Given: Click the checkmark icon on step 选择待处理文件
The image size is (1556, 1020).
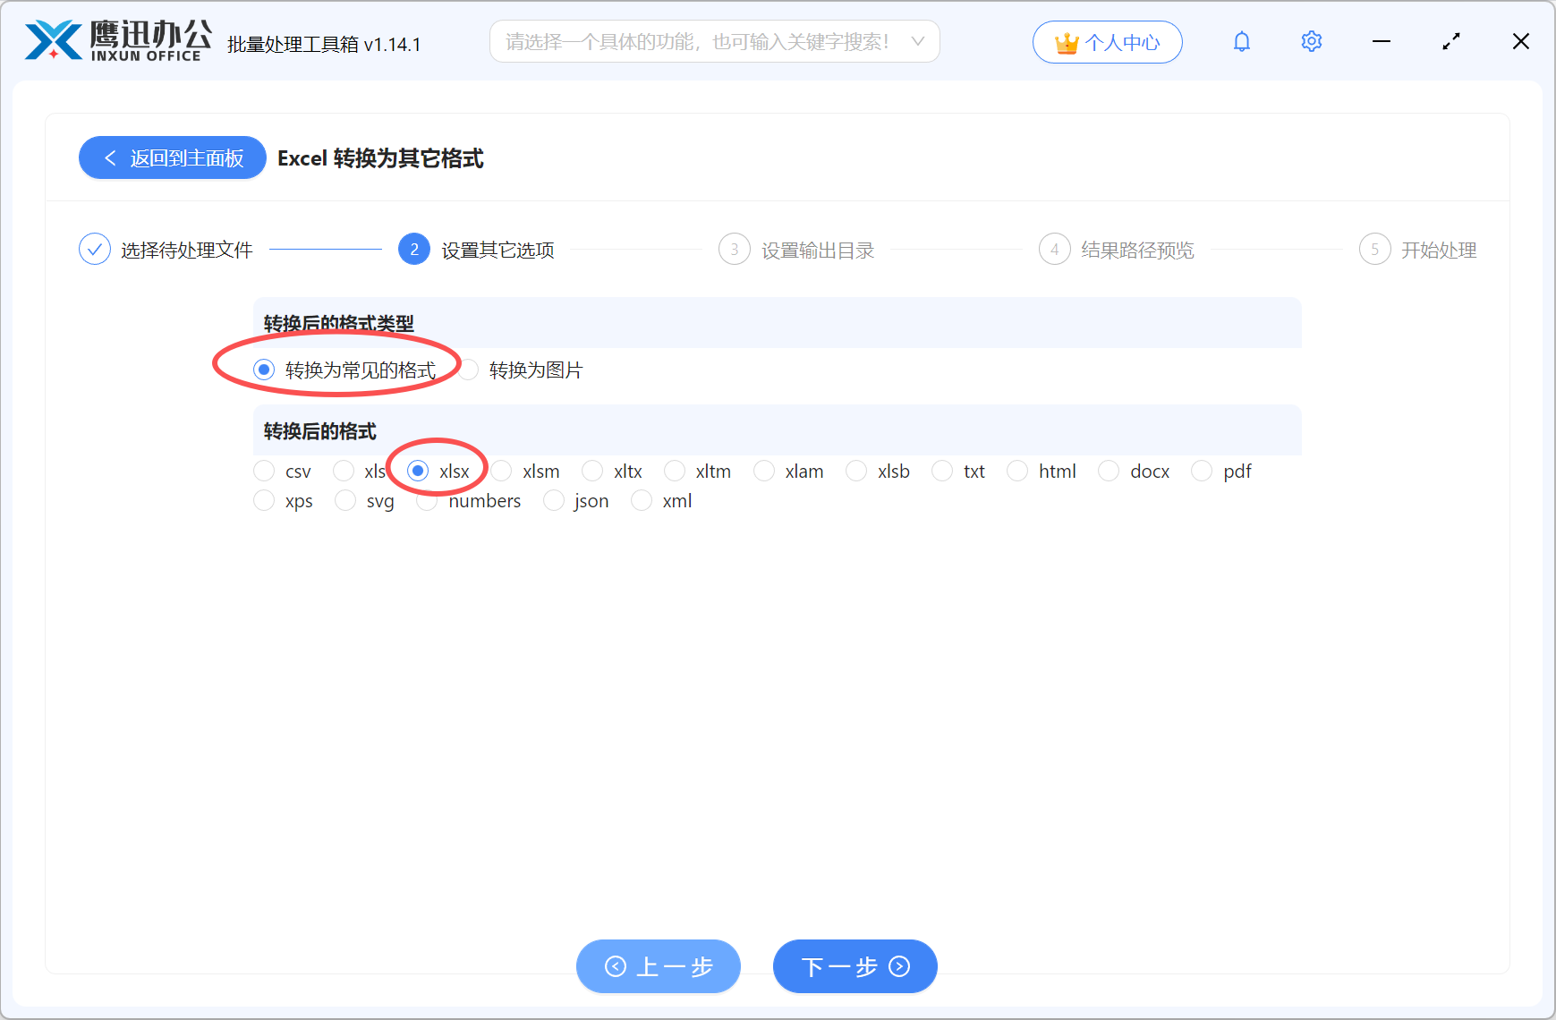Looking at the screenshot, I should pyautogui.click(x=95, y=249).
